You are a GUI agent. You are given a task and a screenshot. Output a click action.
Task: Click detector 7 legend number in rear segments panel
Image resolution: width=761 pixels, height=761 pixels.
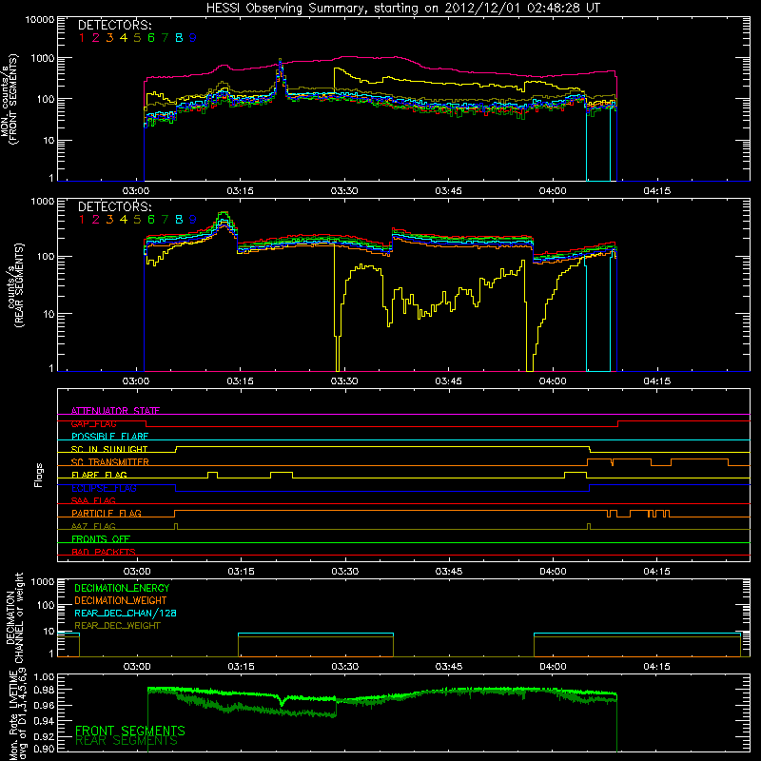point(165,220)
